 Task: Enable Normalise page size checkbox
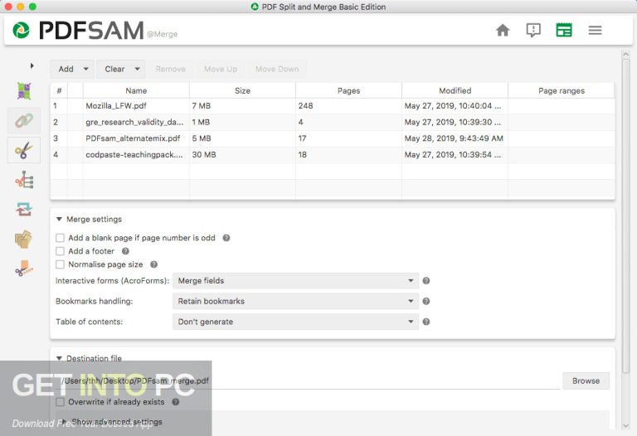tap(60, 264)
